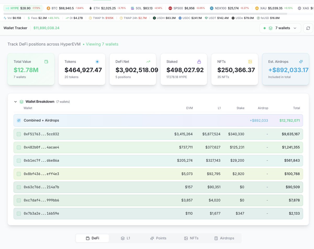This screenshot has width=314, height=249.
Task: Open the NFTs tab
Action: click(191, 238)
